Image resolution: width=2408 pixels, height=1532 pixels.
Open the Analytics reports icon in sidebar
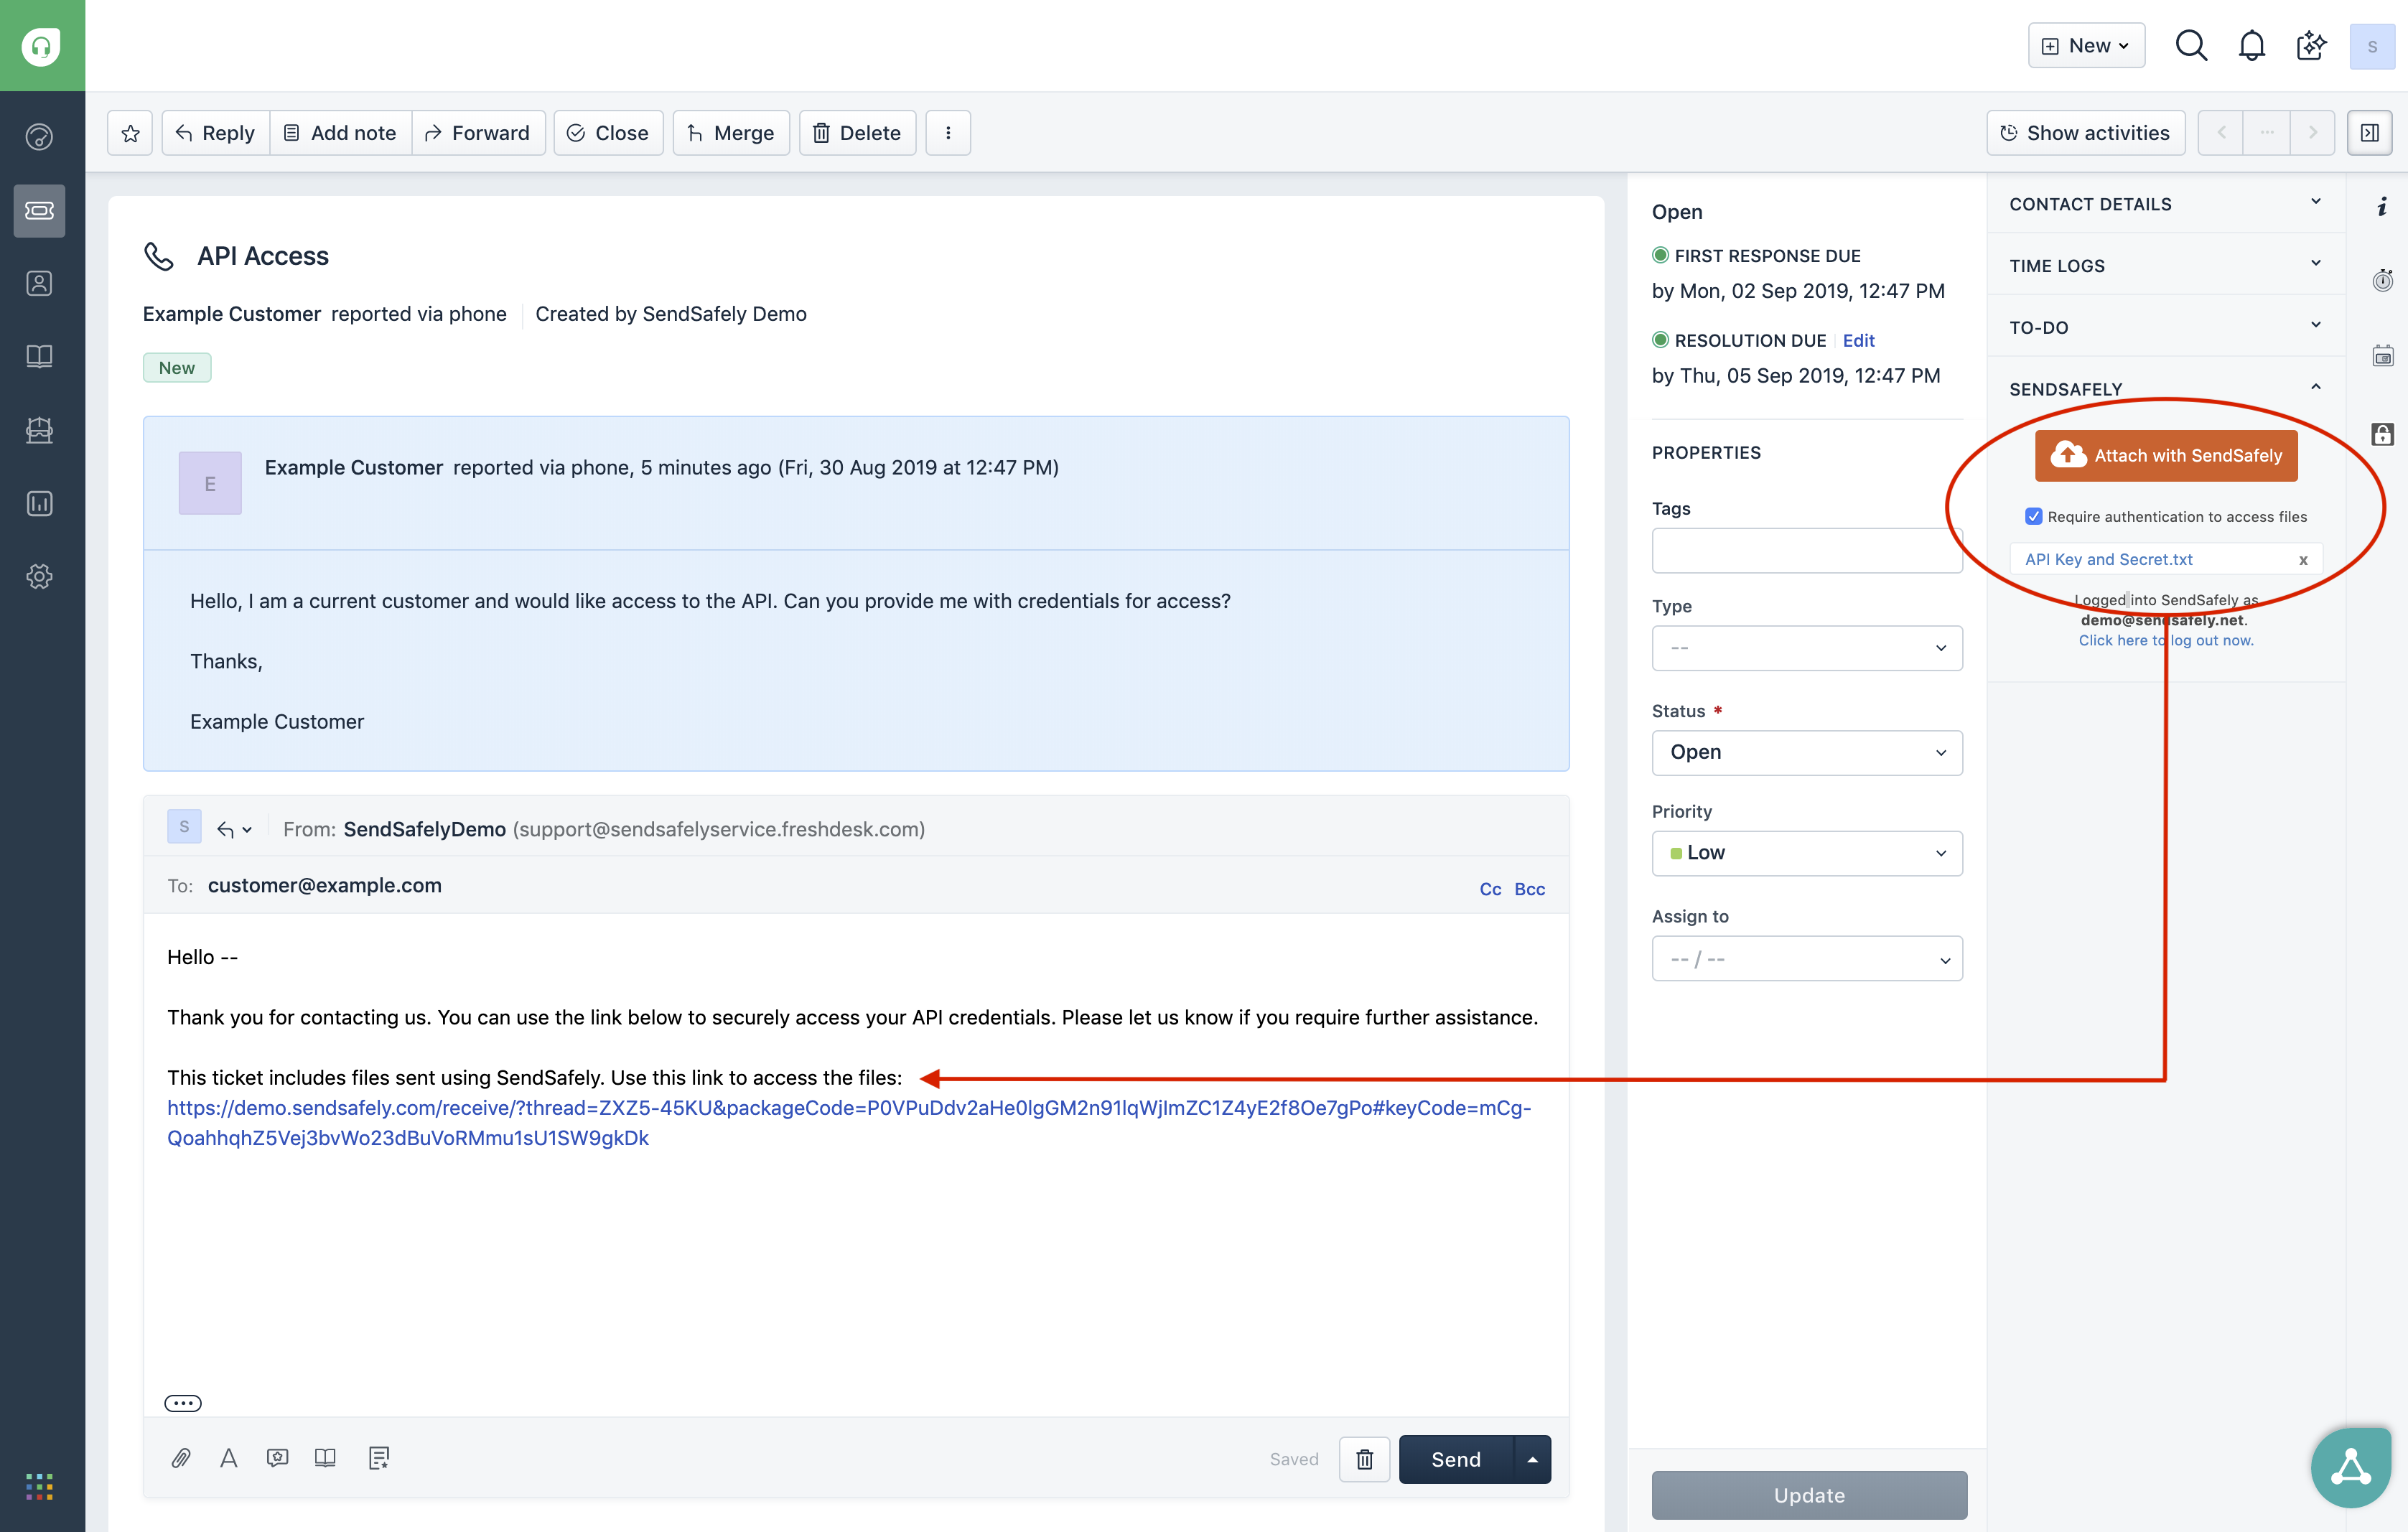pyautogui.click(x=40, y=504)
